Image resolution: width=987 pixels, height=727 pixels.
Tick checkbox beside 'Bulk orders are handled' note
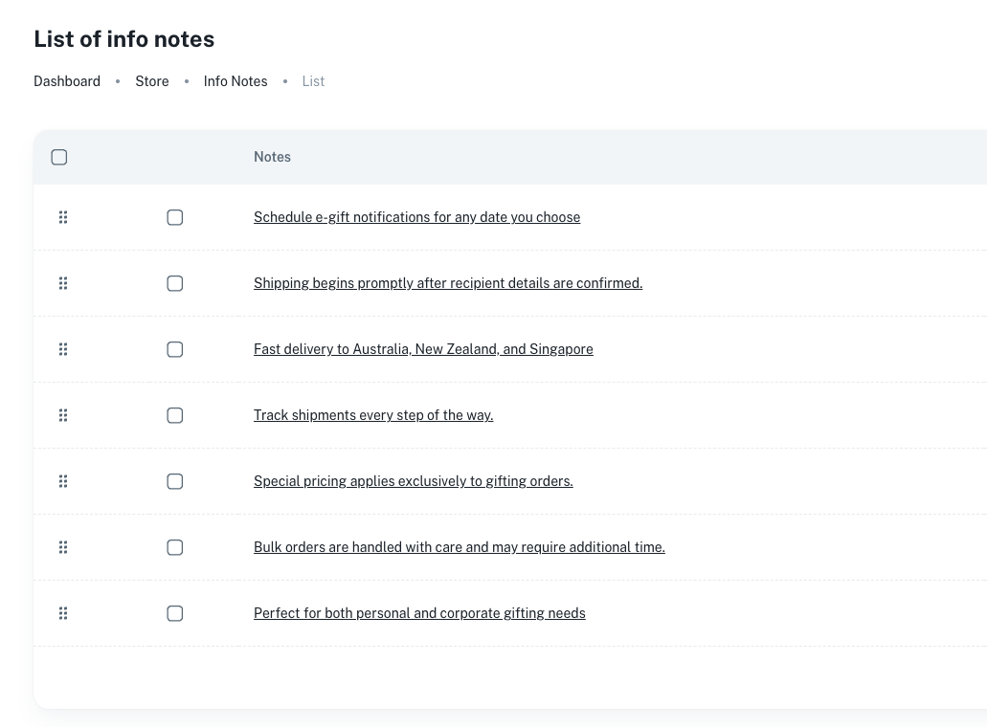175,547
